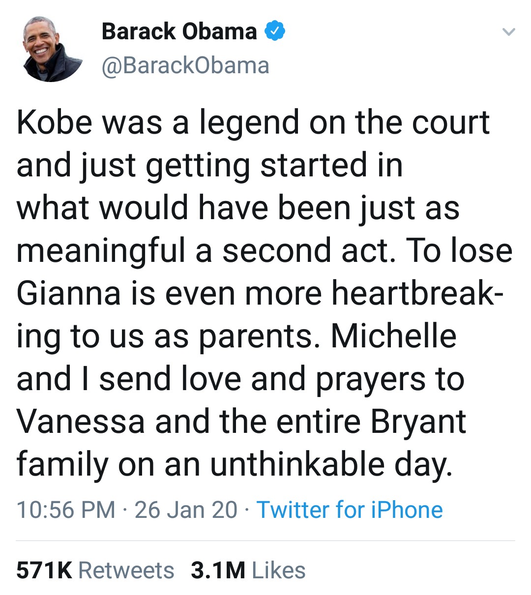The height and width of the screenshot is (595, 531).
Task: Click the bold 3.1M count
Action: click(x=218, y=570)
